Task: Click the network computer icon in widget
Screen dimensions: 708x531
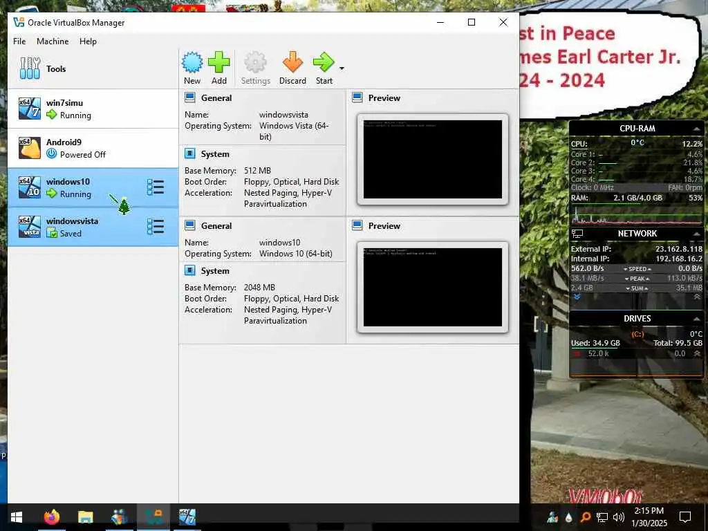Action: [x=577, y=234]
